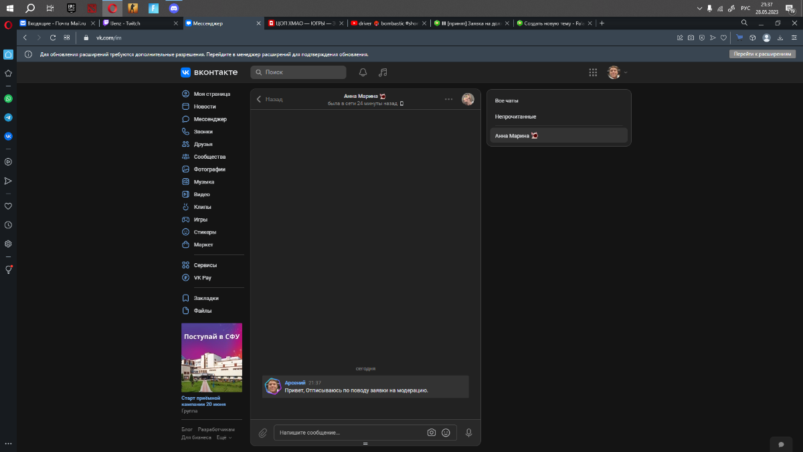Open history clock in Opera sidebar
Image resolution: width=803 pixels, height=452 pixels.
tap(8, 225)
